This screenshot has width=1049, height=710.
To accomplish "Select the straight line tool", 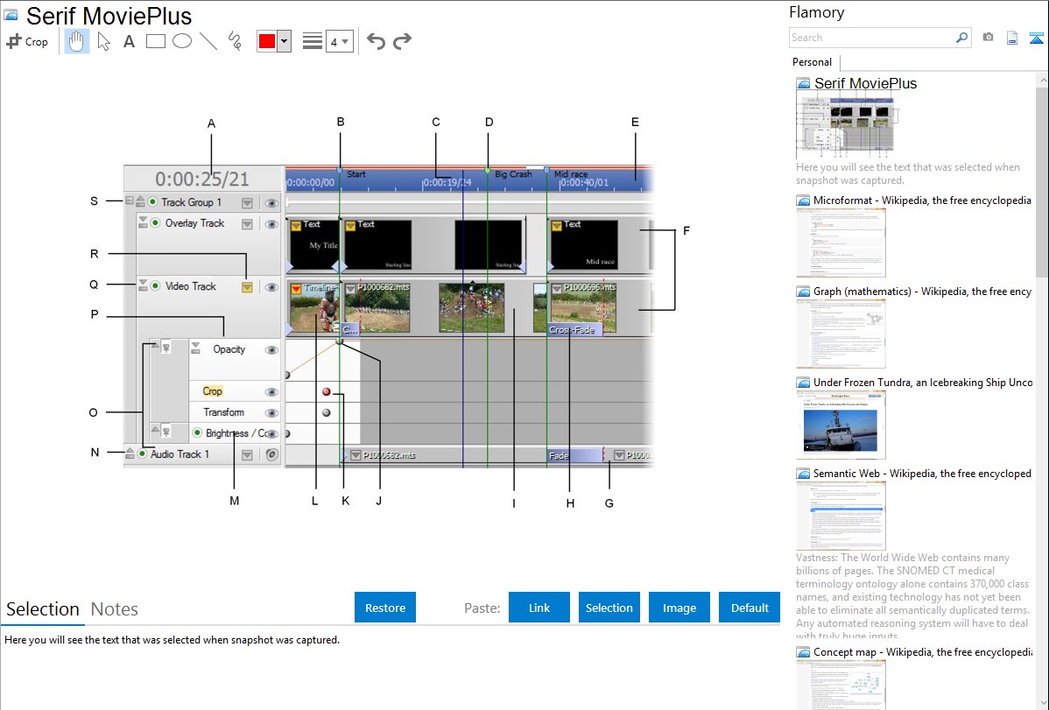I will pyautogui.click(x=208, y=41).
